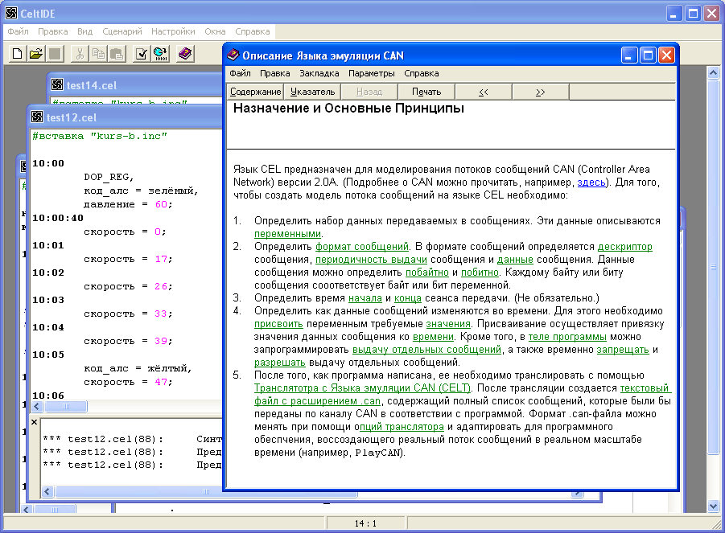Click the 10:00:40 timestamp line in test12.cel
This screenshot has height=533, width=725.
57,218
